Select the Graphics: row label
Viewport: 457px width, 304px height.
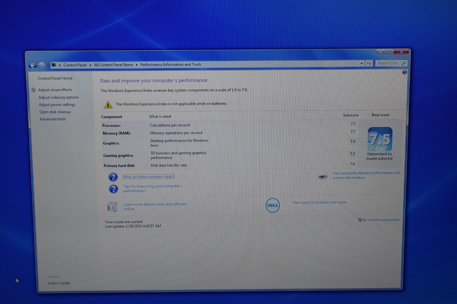pos(111,143)
